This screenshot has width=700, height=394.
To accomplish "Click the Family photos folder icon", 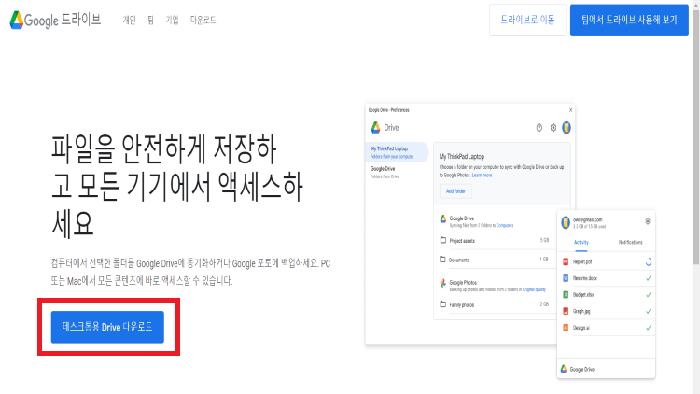I will [x=442, y=304].
